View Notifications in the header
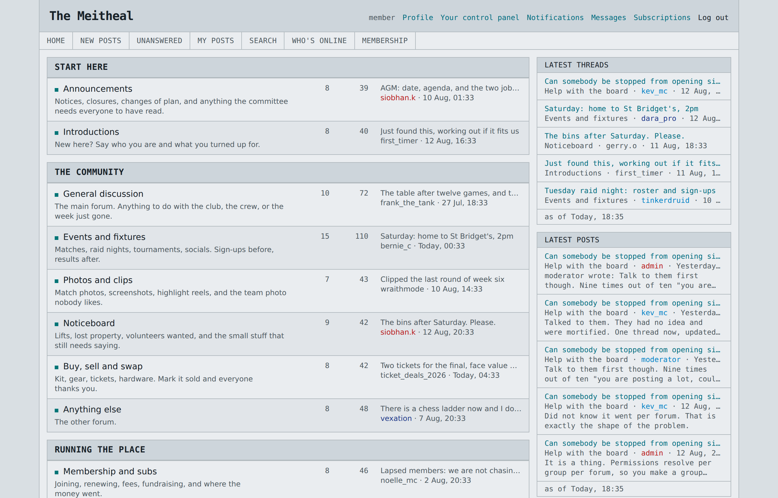 [x=555, y=18]
